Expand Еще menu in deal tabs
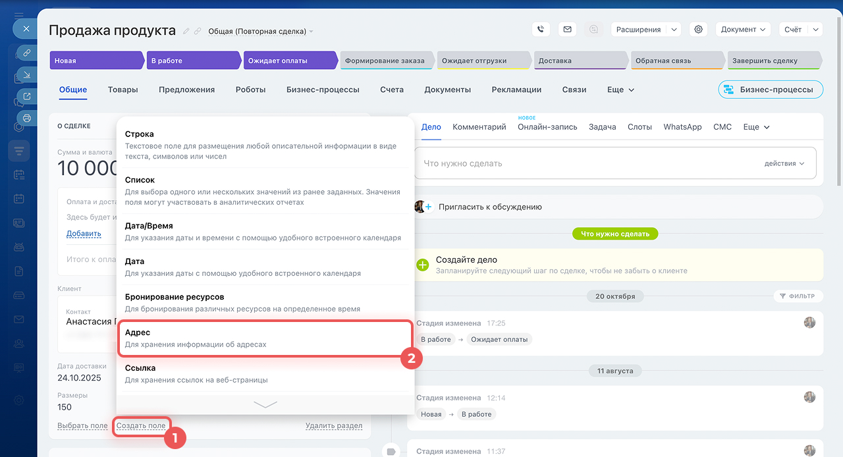Image resolution: width=843 pixels, height=457 pixels. (620, 90)
